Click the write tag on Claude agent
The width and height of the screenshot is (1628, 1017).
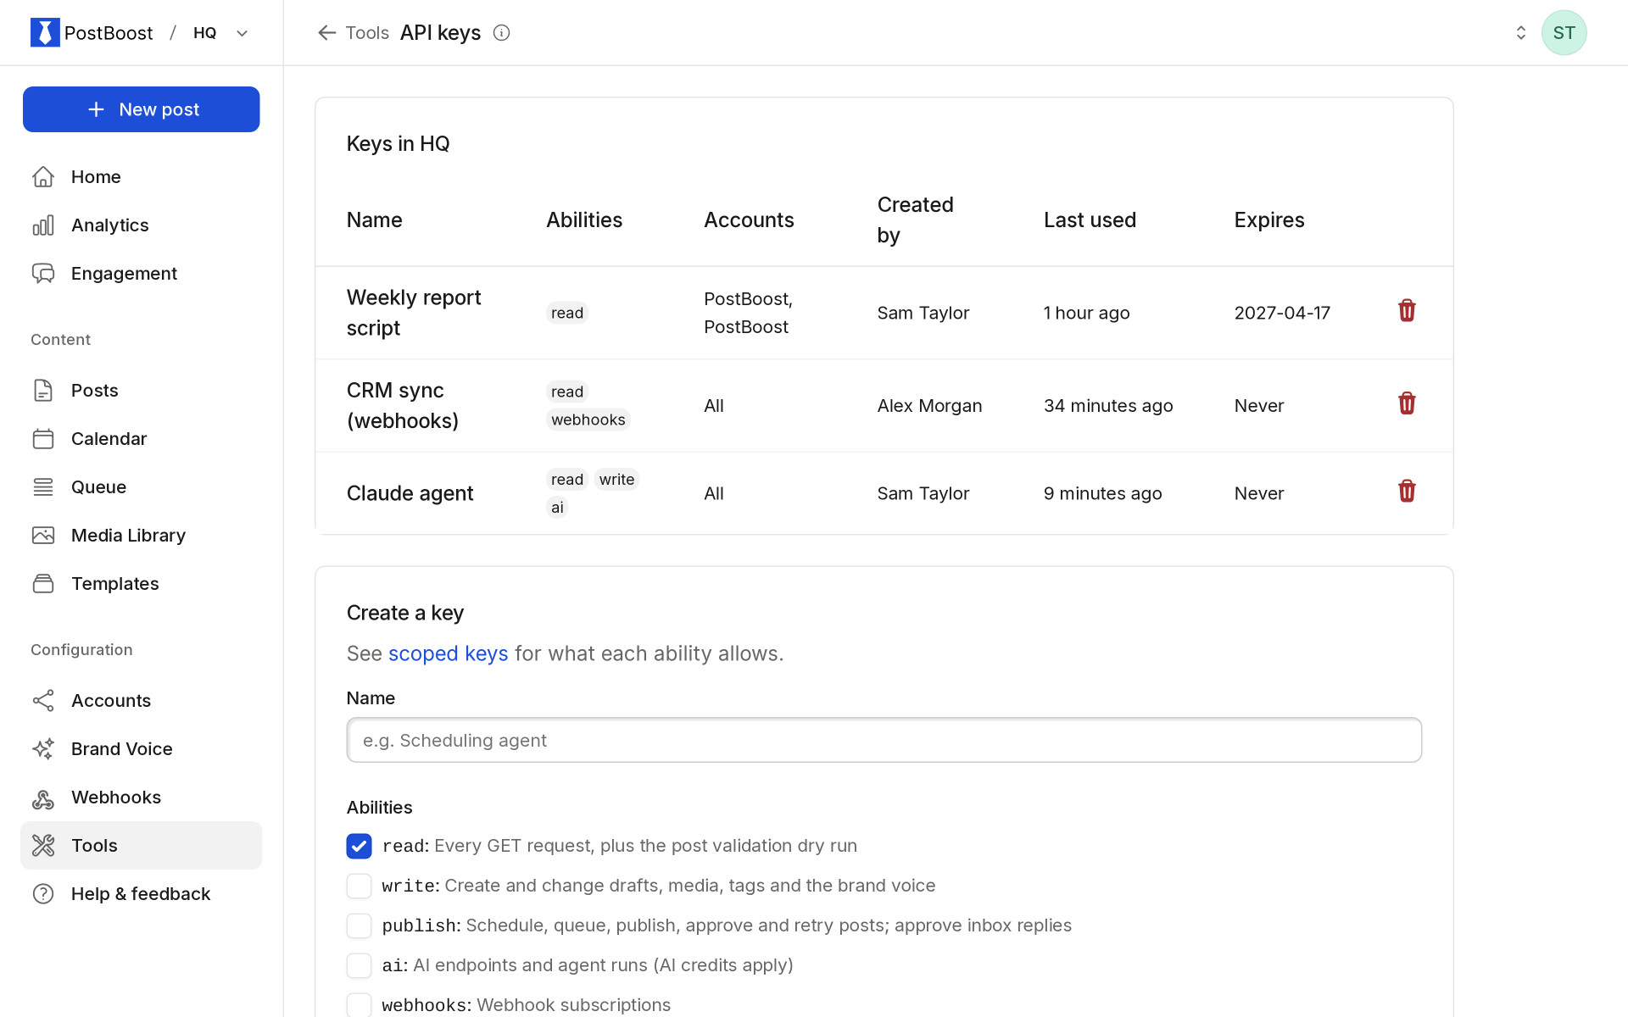coord(616,479)
